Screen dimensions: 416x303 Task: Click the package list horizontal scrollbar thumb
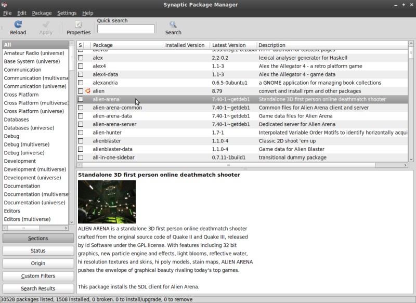click(x=229, y=165)
